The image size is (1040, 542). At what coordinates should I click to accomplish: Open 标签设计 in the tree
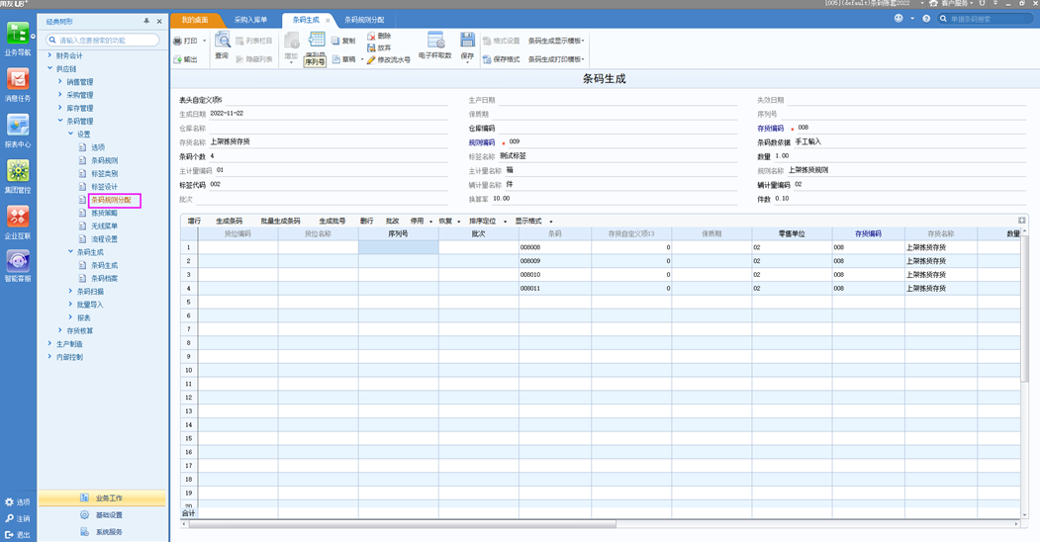coord(104,186)
